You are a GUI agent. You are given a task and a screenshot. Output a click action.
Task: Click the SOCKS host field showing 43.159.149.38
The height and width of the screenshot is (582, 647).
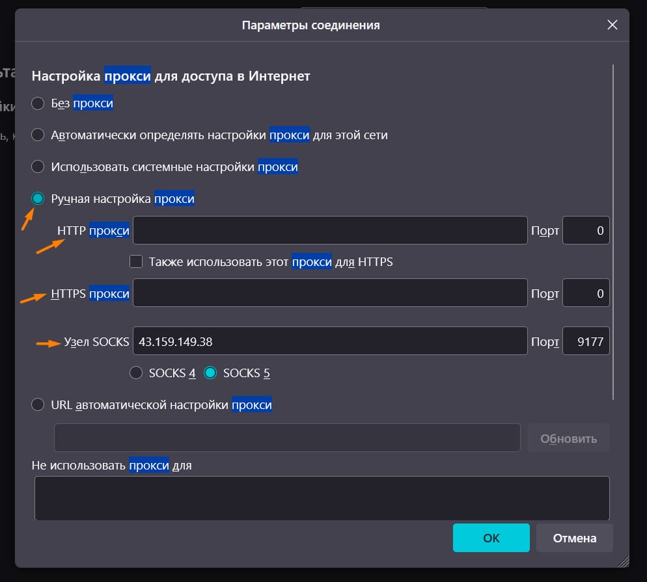coord(330,341)
